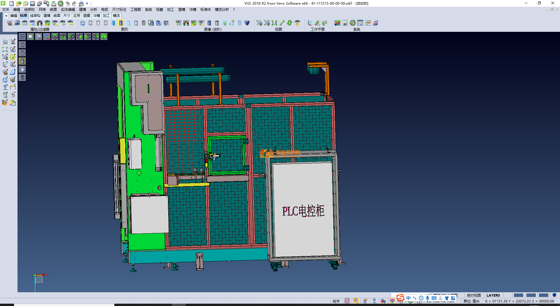Screen dimensions: 560x306
Task: Click the traffic light filter icon
Action: (40, 23)
